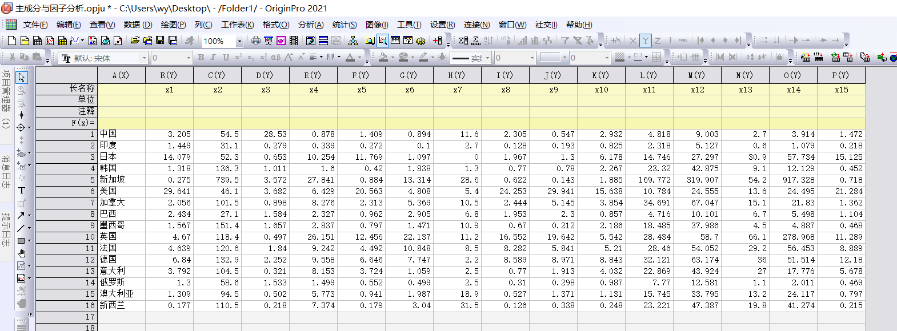Screen dimensions: 897x331
Task: Select the Text tool in side toolbar
Action: click(x=22, y=191)
